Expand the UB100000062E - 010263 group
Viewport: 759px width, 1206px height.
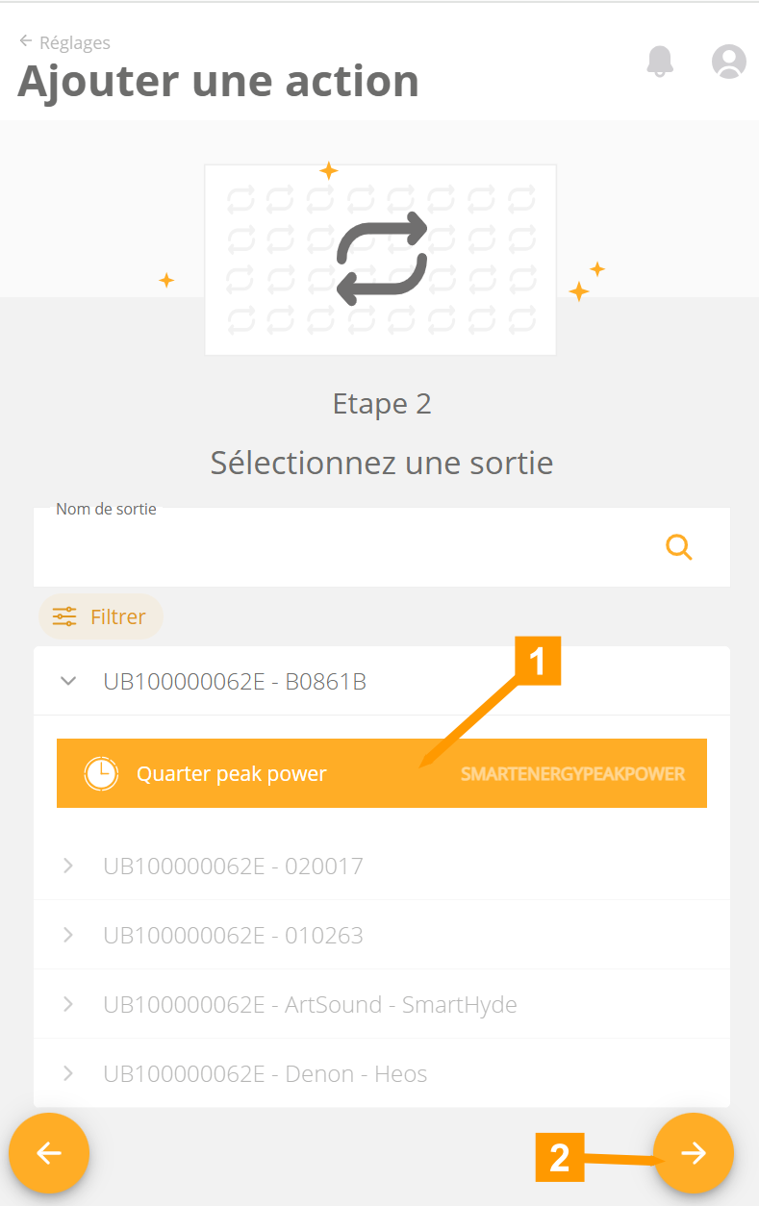point(68,935)
